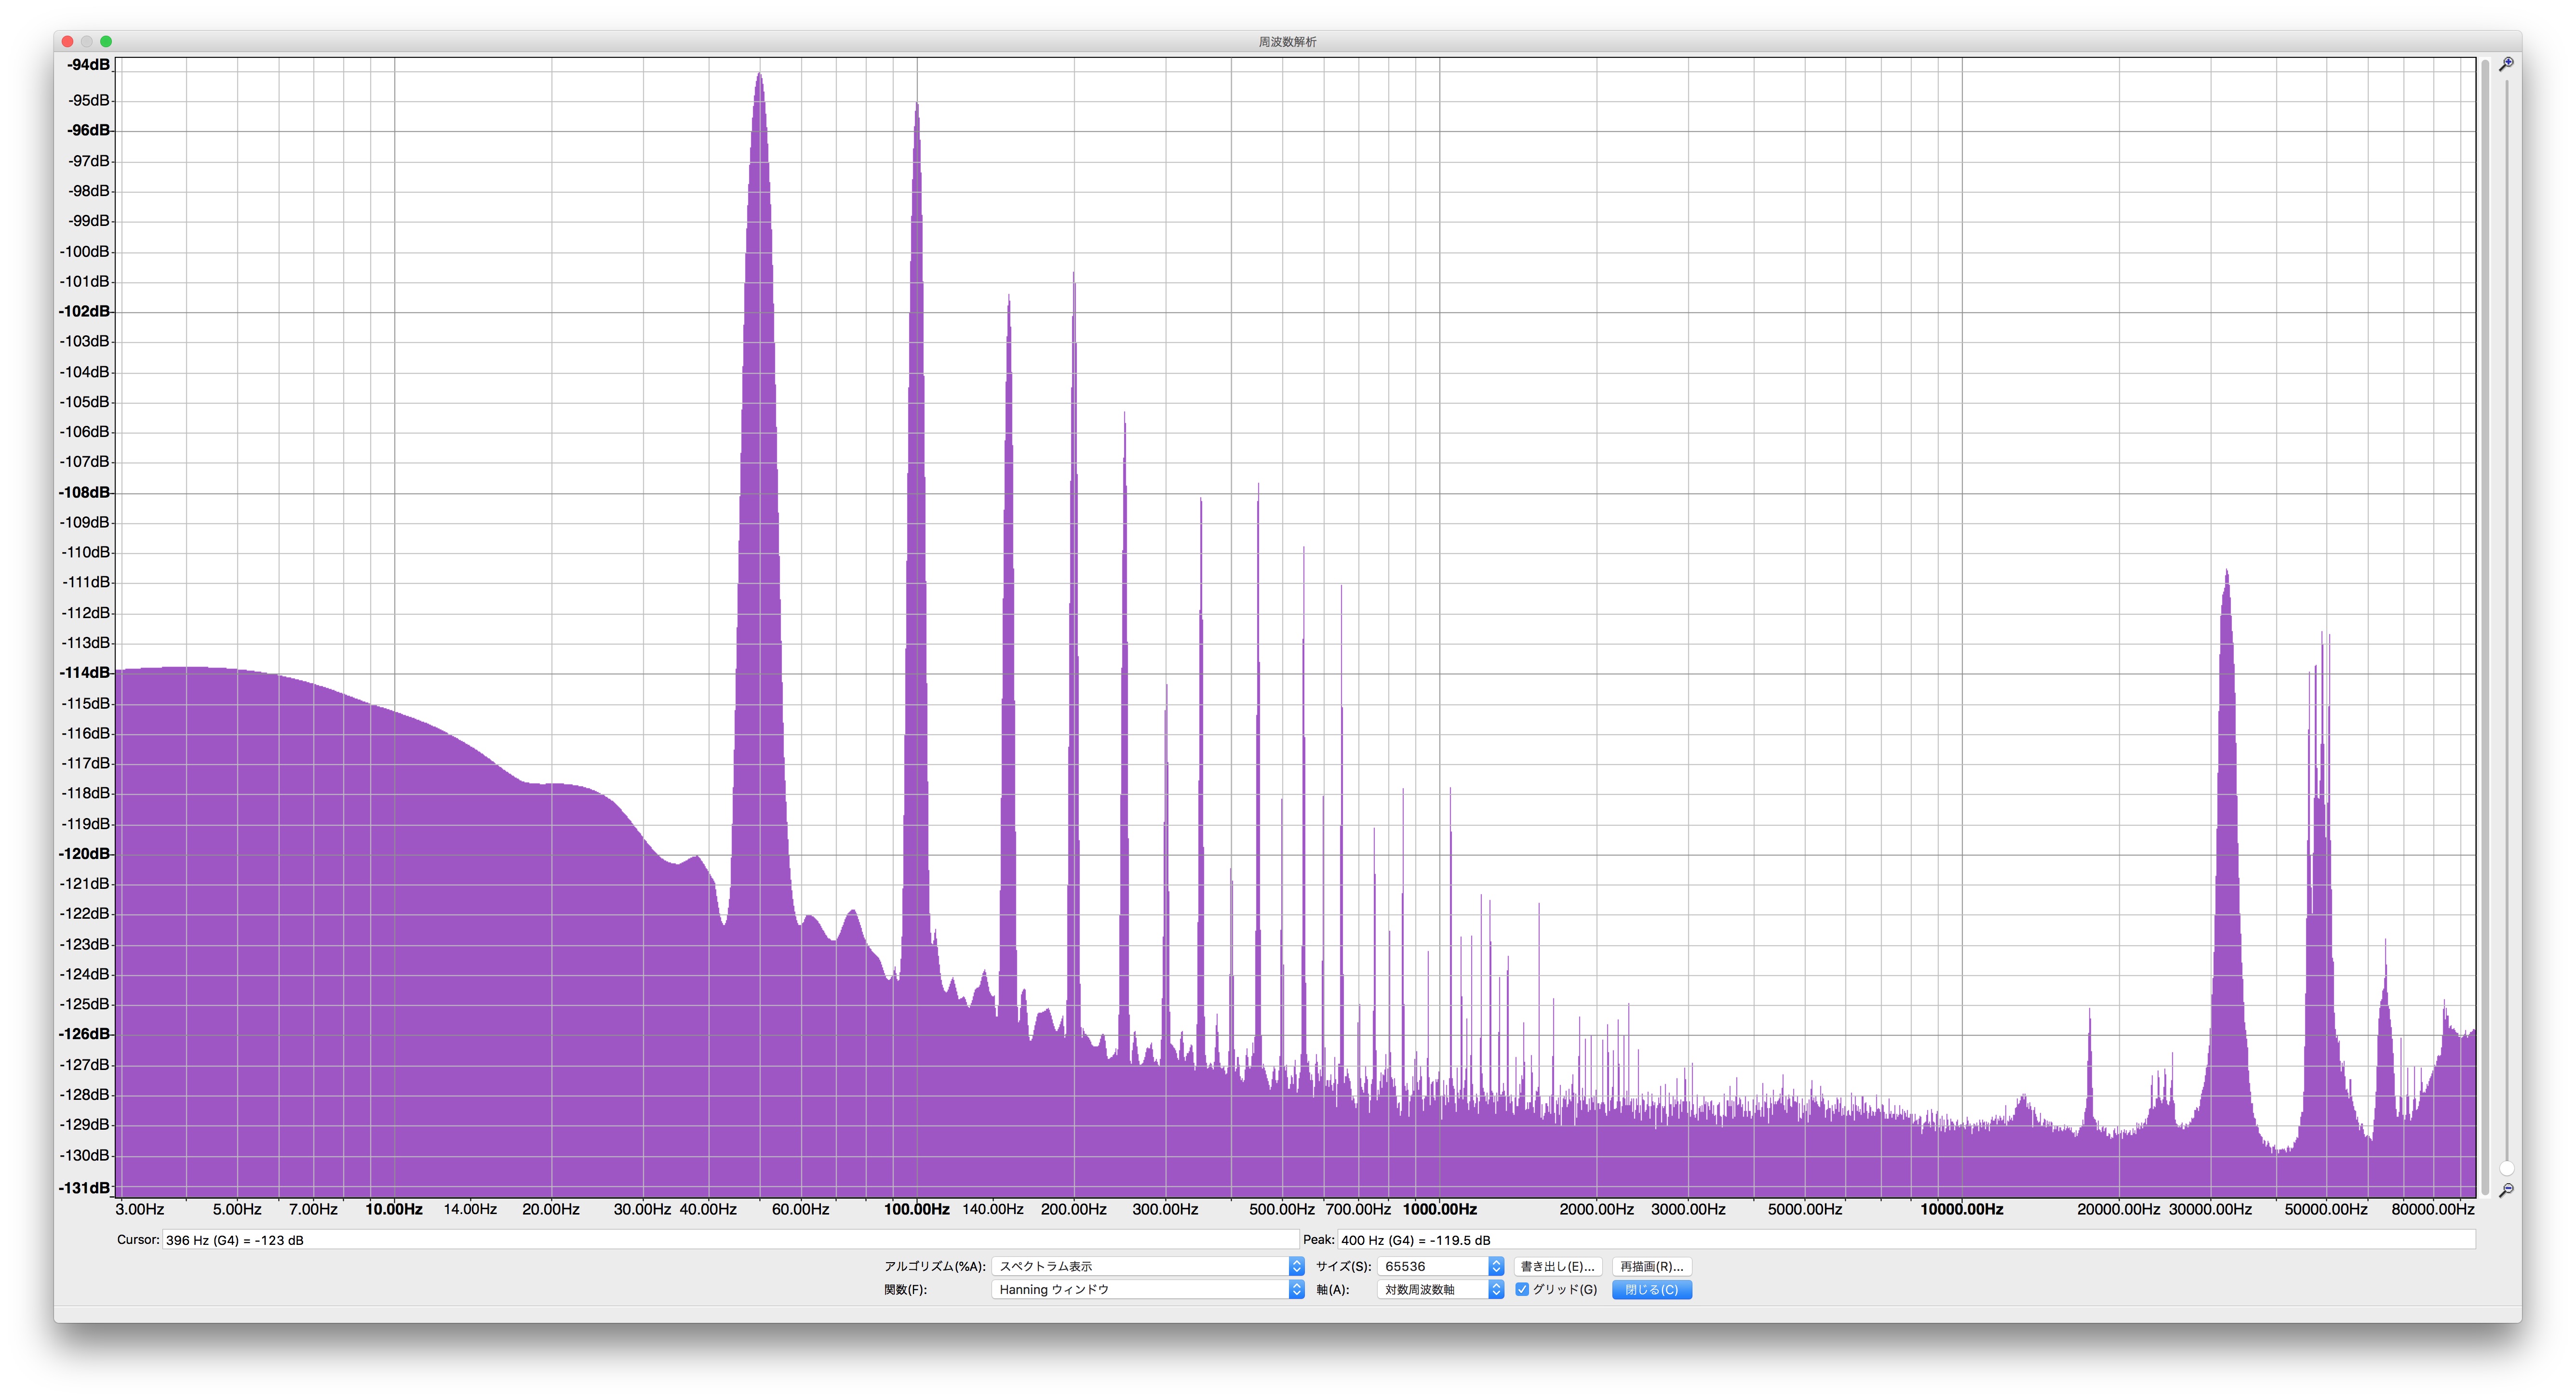This screenshot has width=2576, height=1400.
Task: Click the yellow minimize window button
Action: (x=87, y=41)
